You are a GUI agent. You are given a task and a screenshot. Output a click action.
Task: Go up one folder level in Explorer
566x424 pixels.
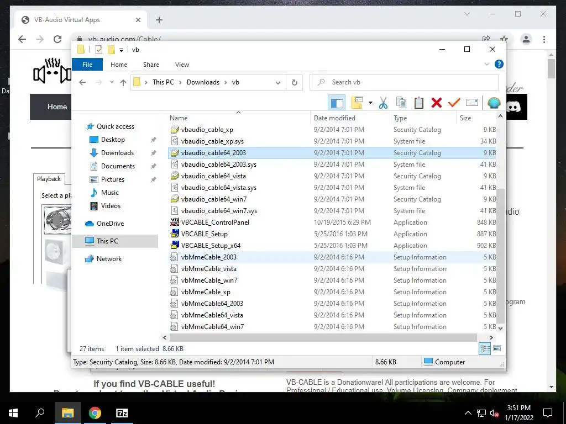tap(123, 83)
